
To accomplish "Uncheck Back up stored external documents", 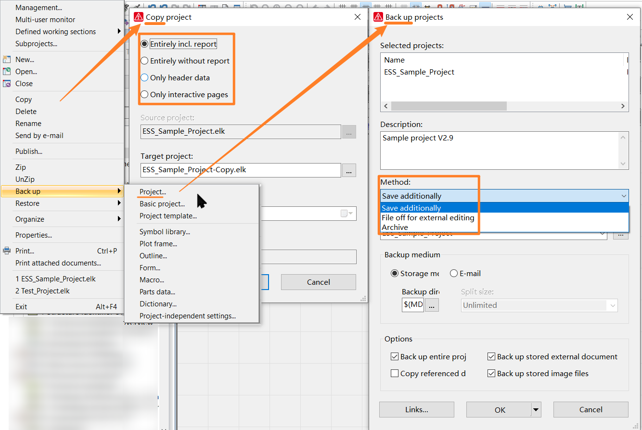I will coord(491,357).
